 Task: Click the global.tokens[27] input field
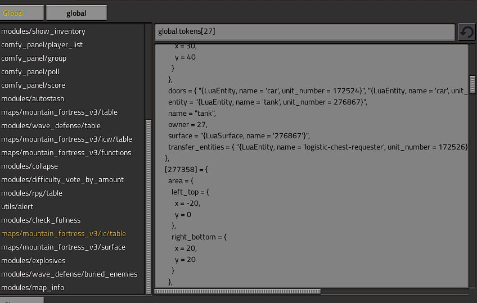(304, 31)
